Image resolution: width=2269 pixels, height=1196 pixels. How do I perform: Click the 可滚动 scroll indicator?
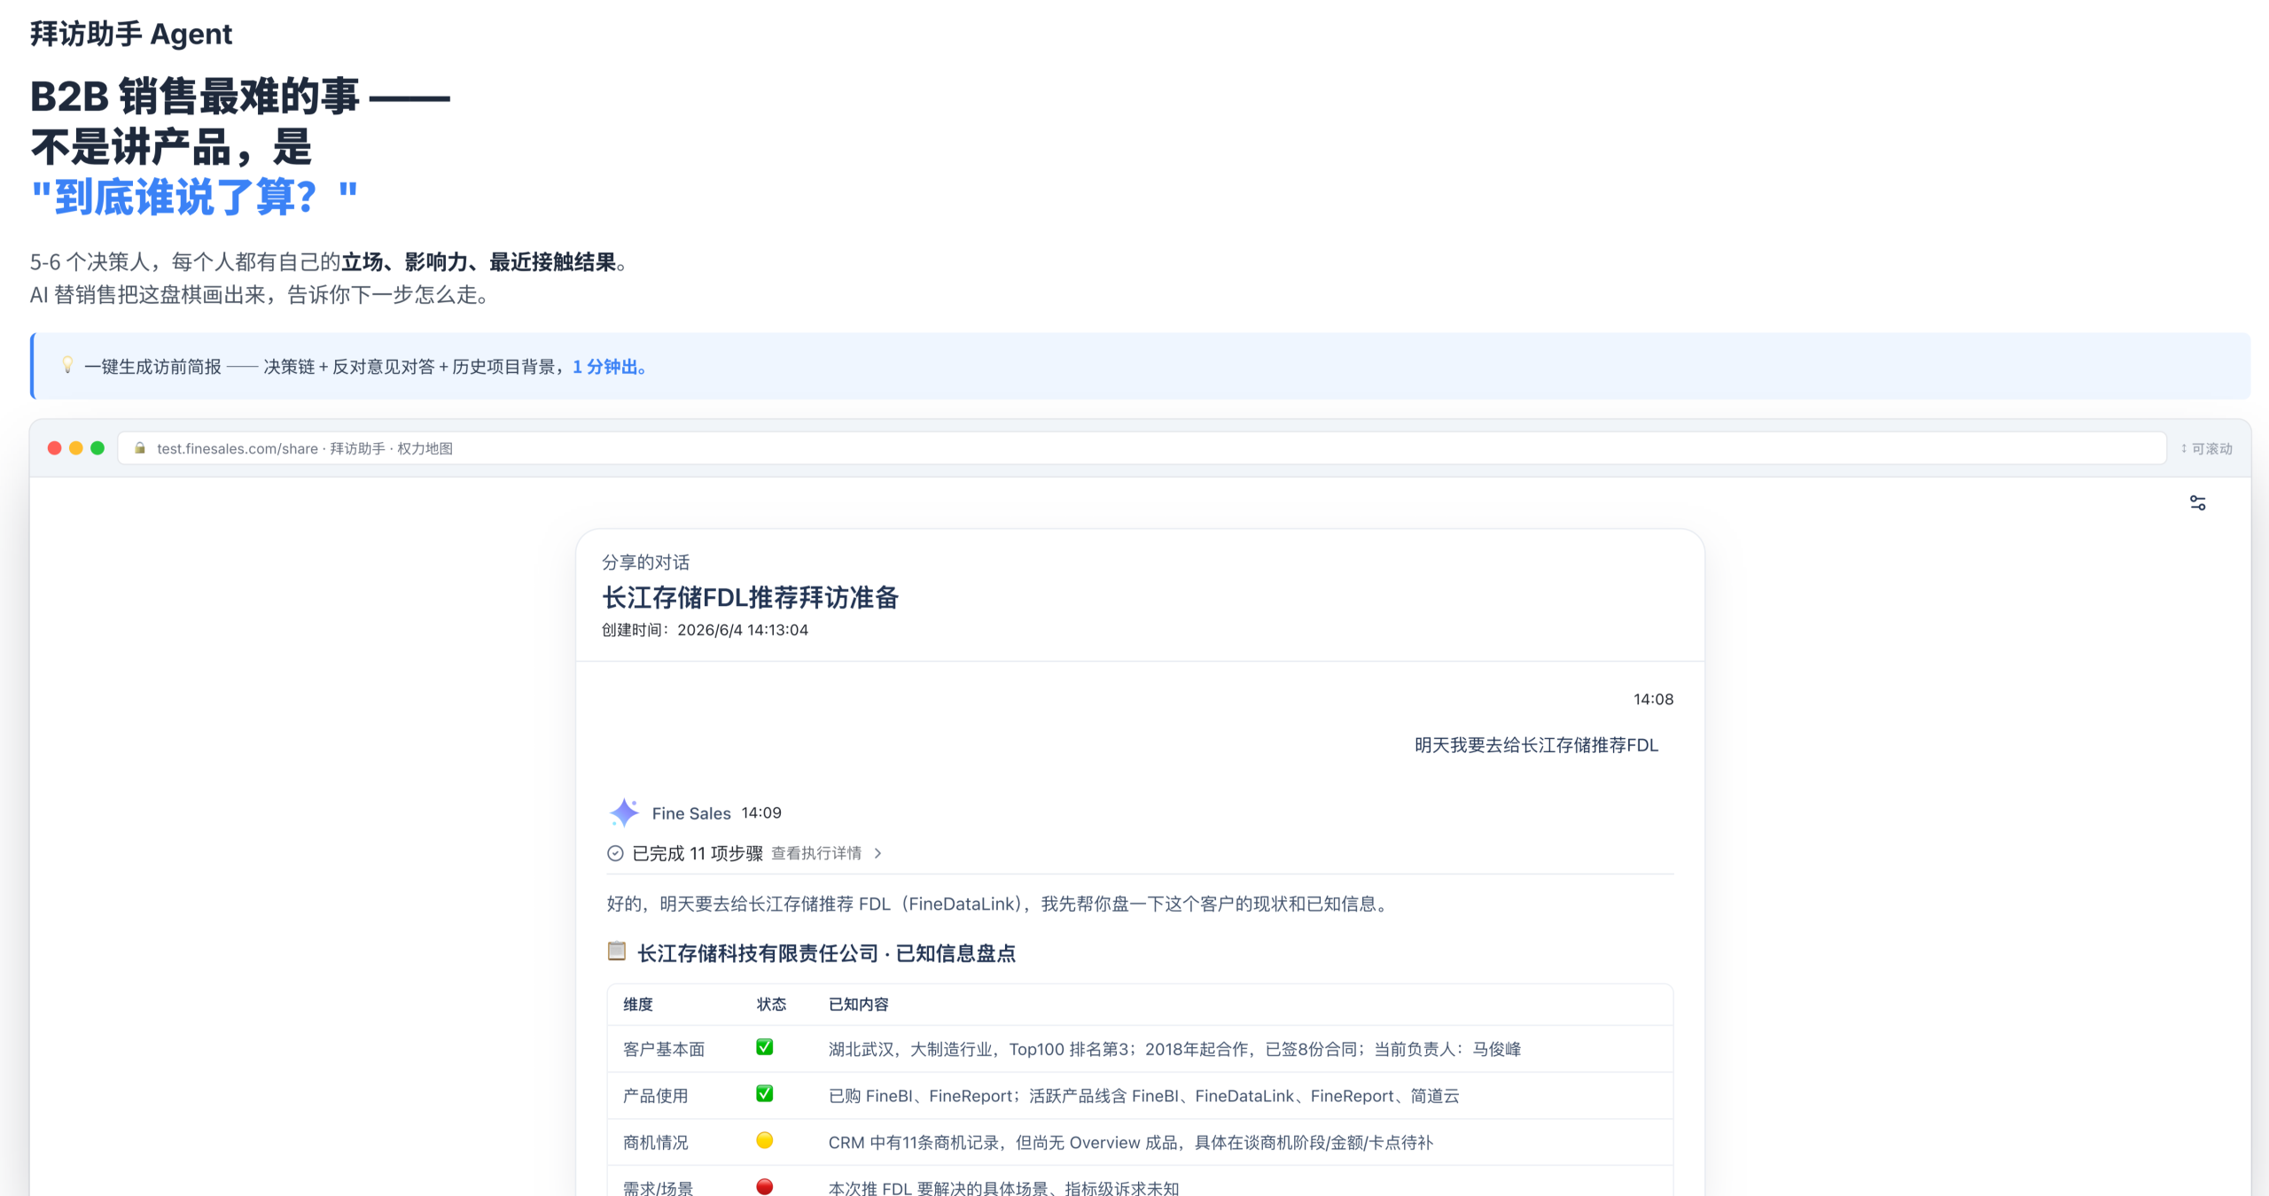(2206, 448)
